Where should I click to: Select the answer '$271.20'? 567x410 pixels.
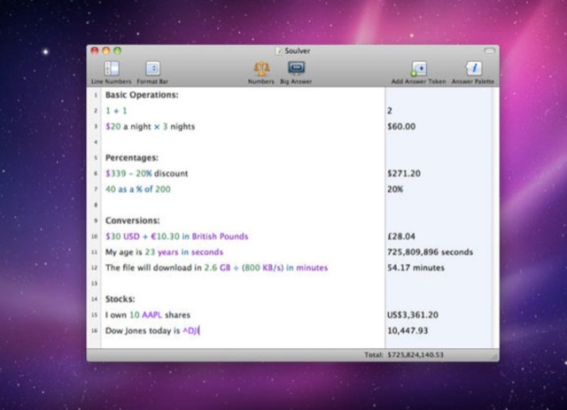pos(404,174)
